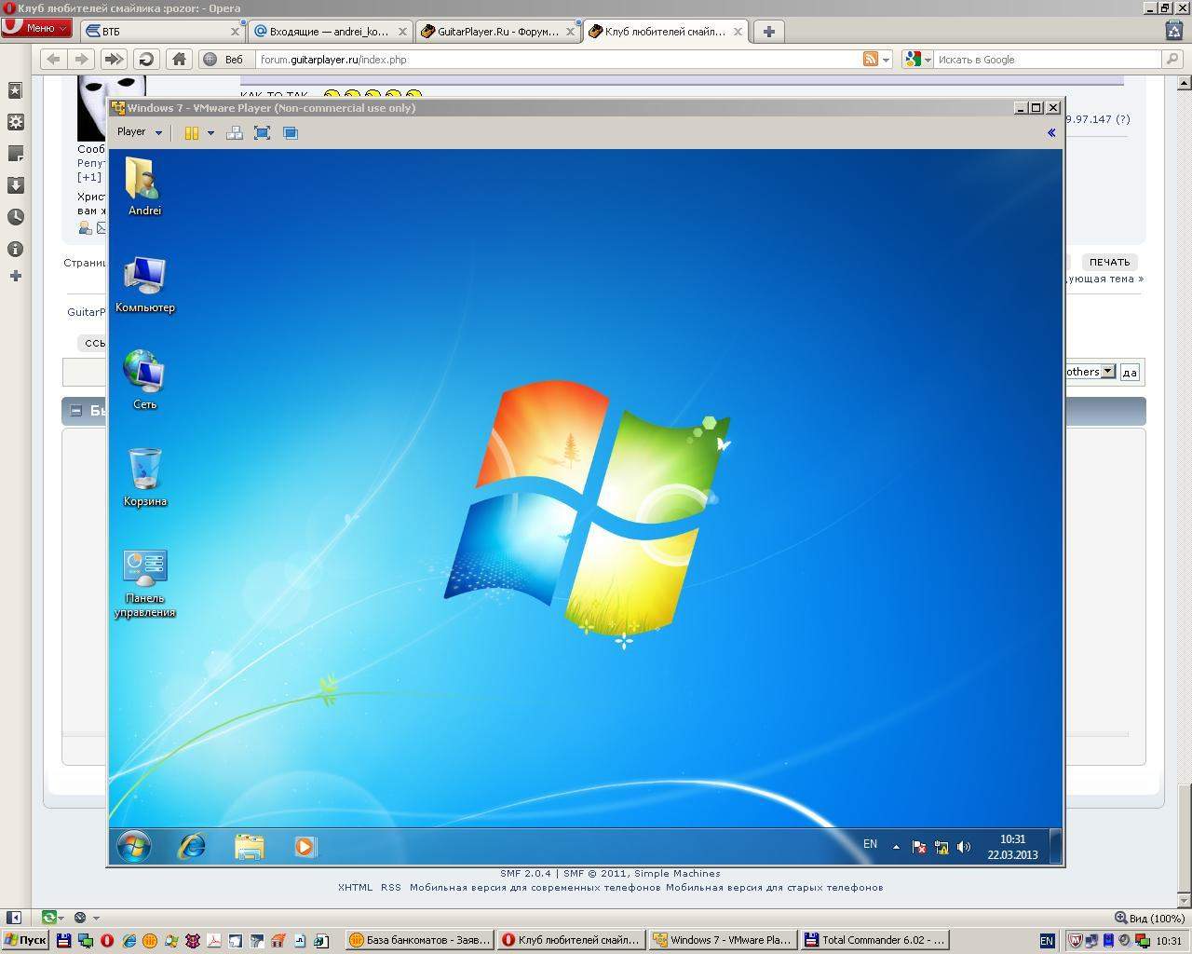Click the Send Ctrl+Alt+Del icon in VMware
Image resolution: width=1192 pixels, height=954 pixels.
tap(235, 132)
